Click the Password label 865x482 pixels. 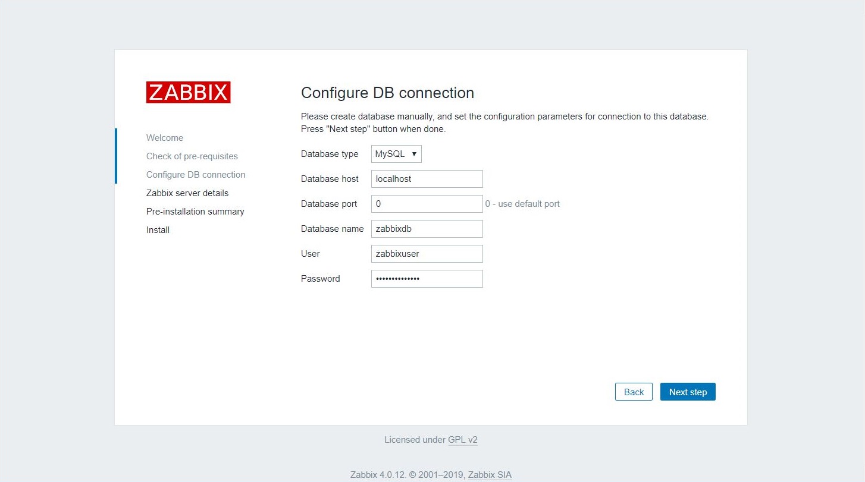(x=321, y=279)
